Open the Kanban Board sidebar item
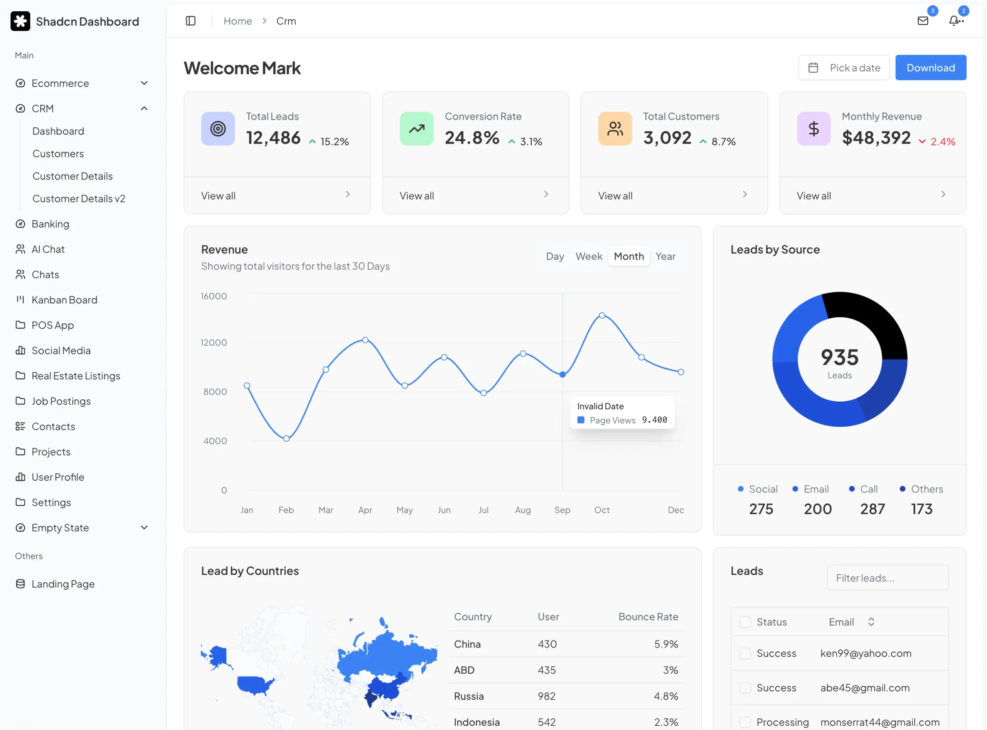 coord(64,299)
